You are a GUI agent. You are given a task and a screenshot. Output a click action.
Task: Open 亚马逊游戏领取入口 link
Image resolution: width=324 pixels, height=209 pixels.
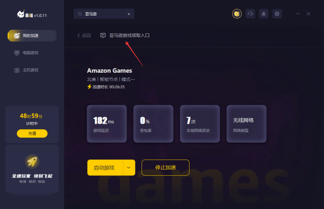129,35
